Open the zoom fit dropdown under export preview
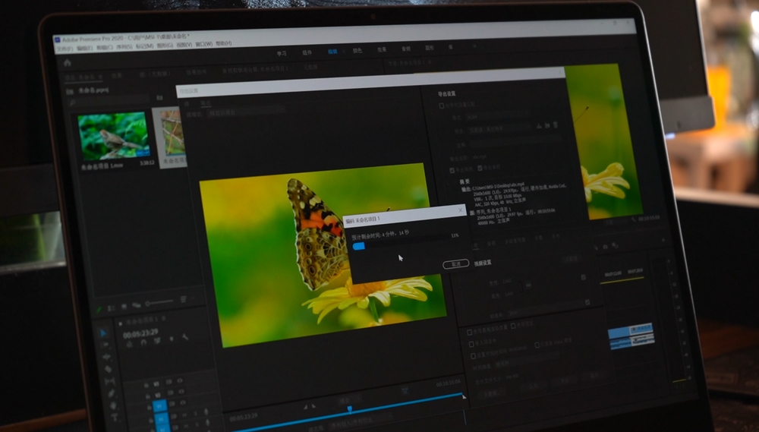This screenshot has height=432, width=759. coord(349,400)
